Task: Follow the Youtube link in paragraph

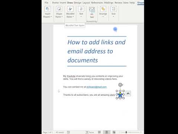Action: 71,76
